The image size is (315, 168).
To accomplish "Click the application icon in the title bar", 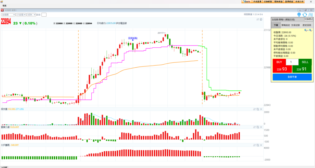I will tap(2, 2).
